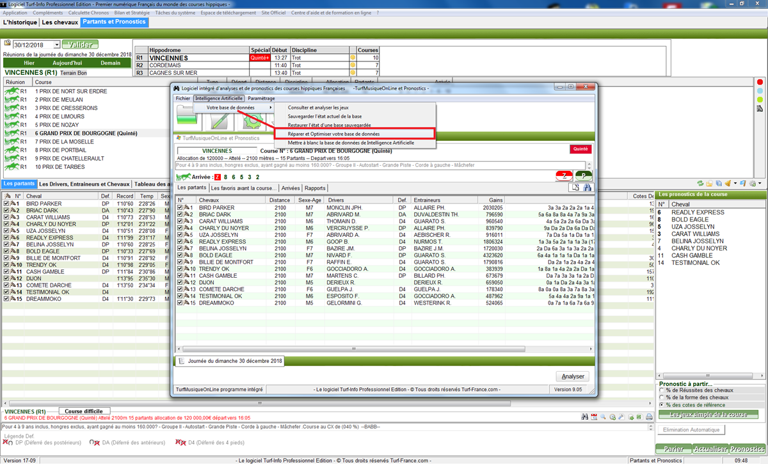Click the green arrow export icon in the bottom toolbar
This screenshot has width=768, height=464.
pyautogui.click(x=631, y=417)
